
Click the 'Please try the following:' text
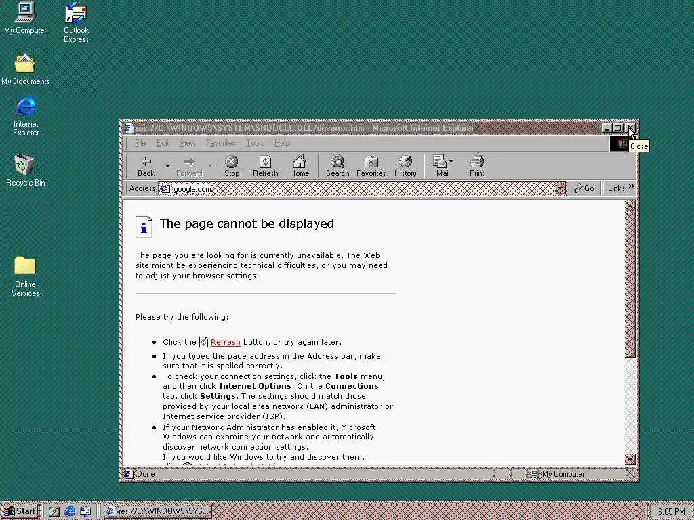182,317
